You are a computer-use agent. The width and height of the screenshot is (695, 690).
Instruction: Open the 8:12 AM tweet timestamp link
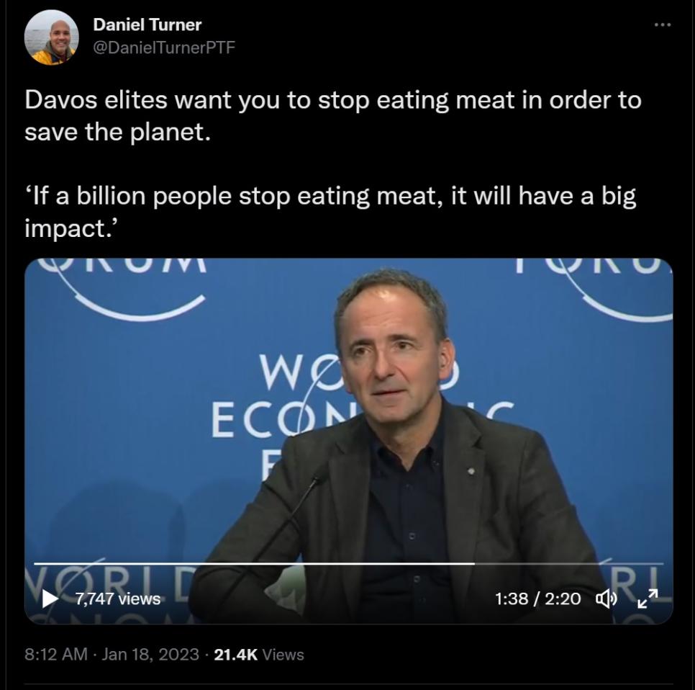tap(55, 655)
